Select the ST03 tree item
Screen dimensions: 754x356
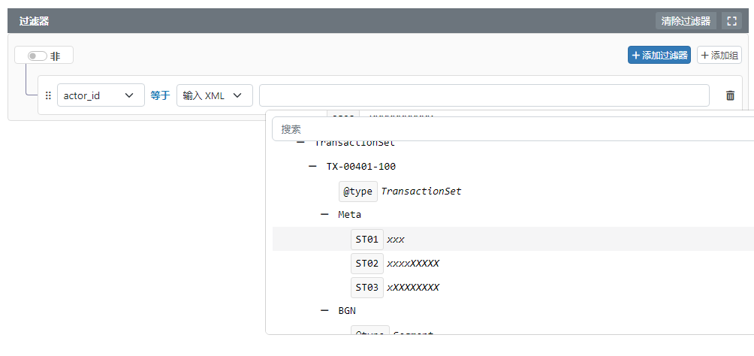click(x=367, y=287)
